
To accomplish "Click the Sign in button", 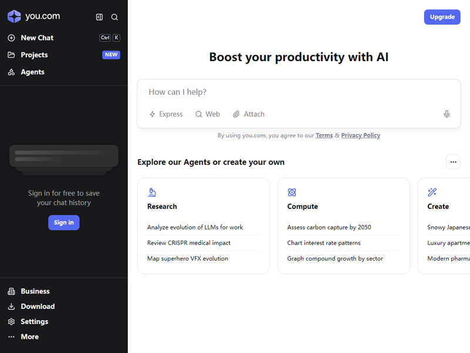I will pos(63,222).
